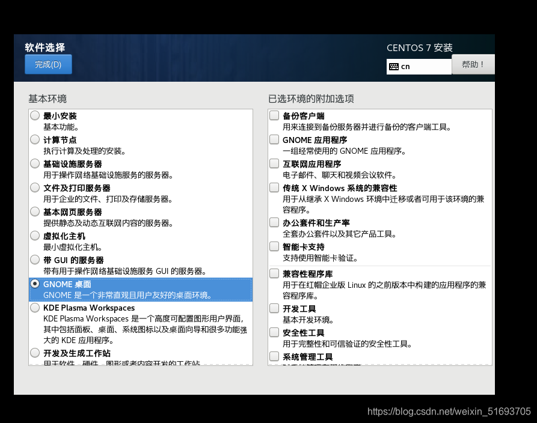Select 开发及生成工作站 radio button
This screenshot has width=537, height=423.
point(35,353)
